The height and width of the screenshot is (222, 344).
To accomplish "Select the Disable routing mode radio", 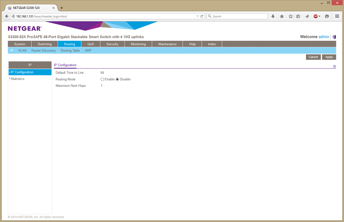I will click(117, 79).
